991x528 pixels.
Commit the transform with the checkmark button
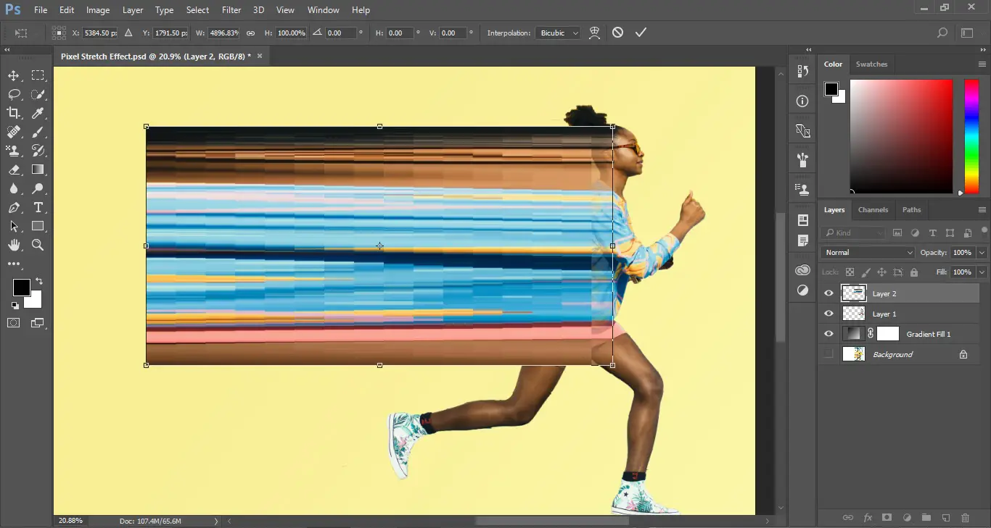(x=641, y=33)
